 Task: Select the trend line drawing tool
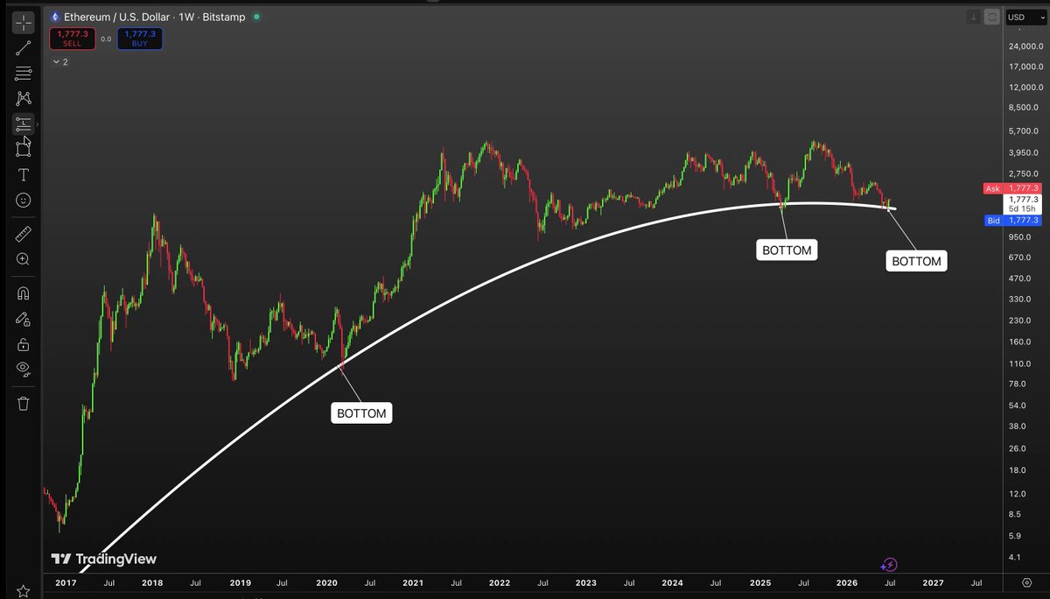click(x=24, y=48)
